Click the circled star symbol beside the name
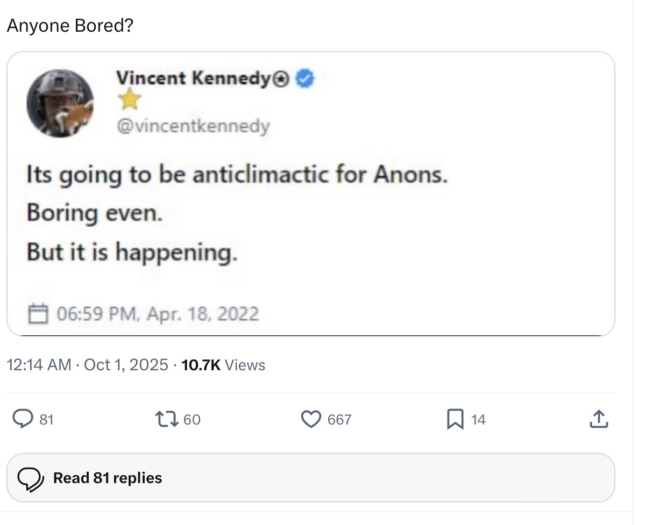Image resolution: width=645 pixels, height=525 pixels. [282, 80]
